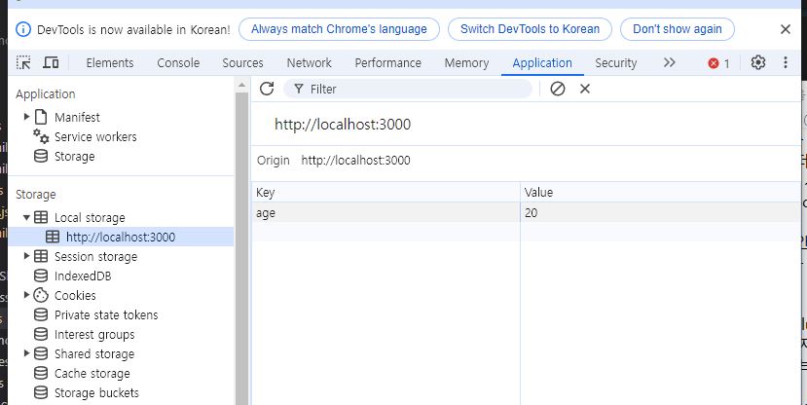Image resolution: width=807 pixels, height=405 pixels.
Task: Open Service workers in sidebar
Action: coord(95,137)
